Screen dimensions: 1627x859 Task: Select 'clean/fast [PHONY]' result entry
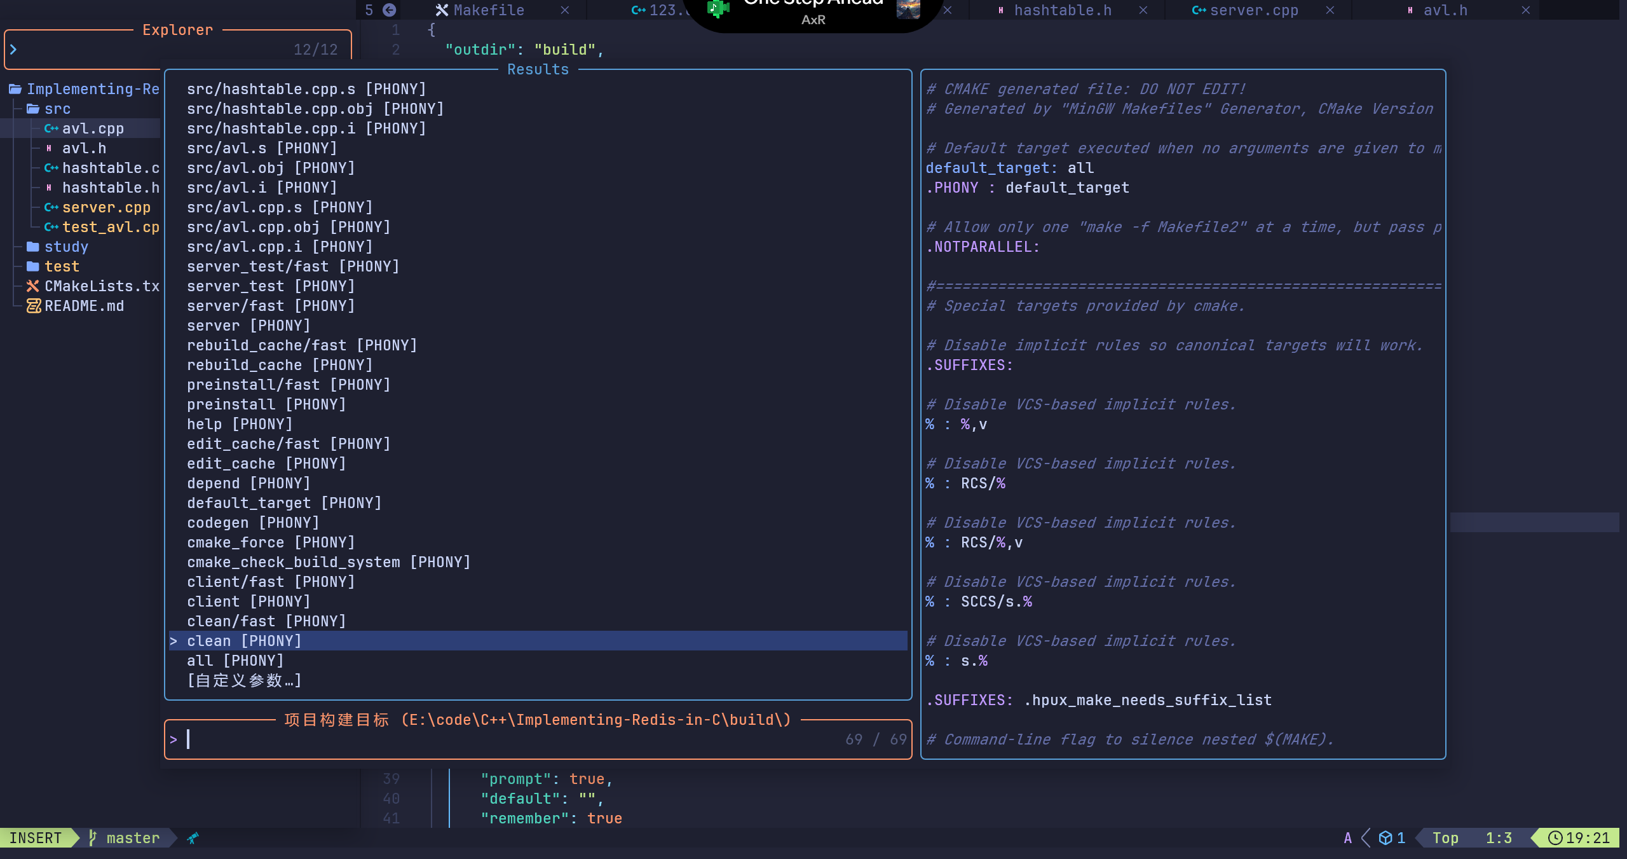click(x=266, y=621)
